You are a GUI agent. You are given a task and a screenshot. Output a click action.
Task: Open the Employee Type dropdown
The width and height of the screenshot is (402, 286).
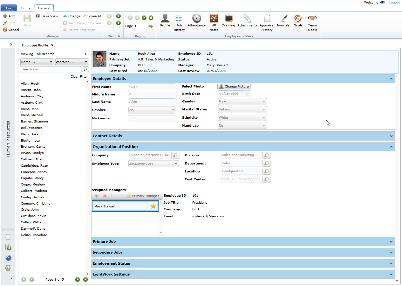[x=153, y=164]
